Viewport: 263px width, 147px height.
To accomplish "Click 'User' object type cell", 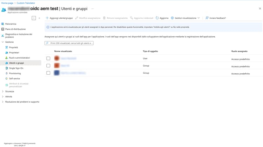I will 145,58.
